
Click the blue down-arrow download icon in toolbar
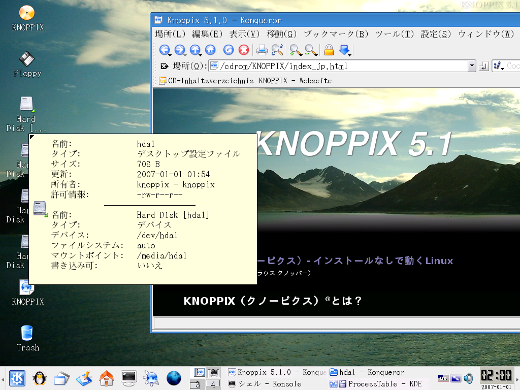coord(345,50)
